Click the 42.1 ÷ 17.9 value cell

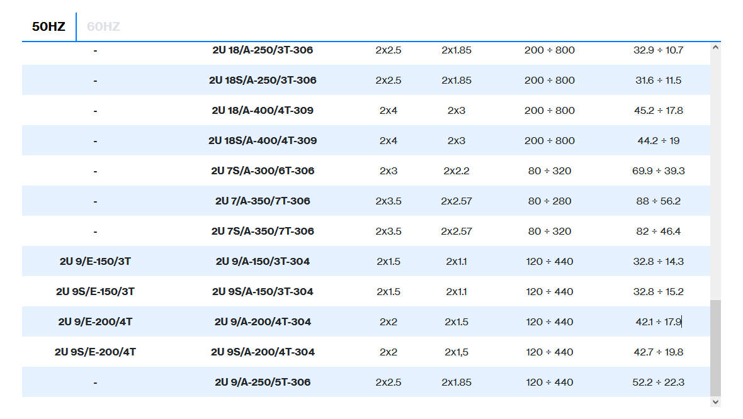pos(658,322)
